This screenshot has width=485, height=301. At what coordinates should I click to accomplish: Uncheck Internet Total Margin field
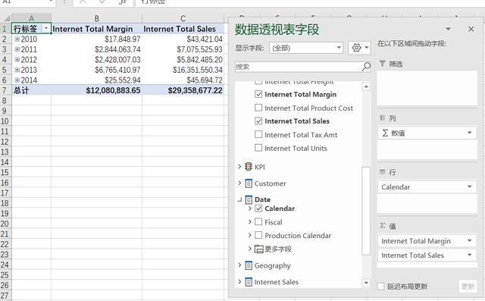coord(258,94)
